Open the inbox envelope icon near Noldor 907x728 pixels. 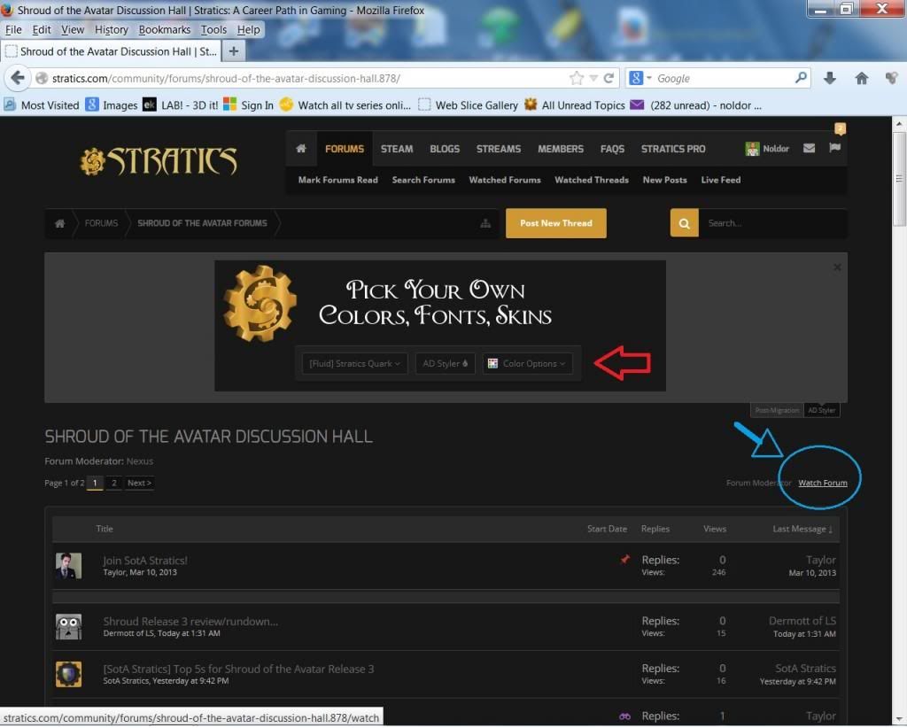click(x=810, y=148)
